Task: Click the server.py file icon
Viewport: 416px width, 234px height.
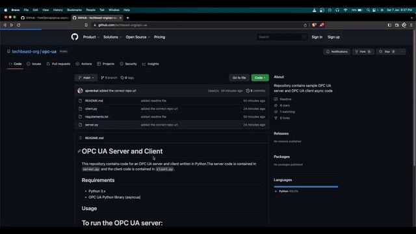Action: pyautogui.click(x=80, y=125)
